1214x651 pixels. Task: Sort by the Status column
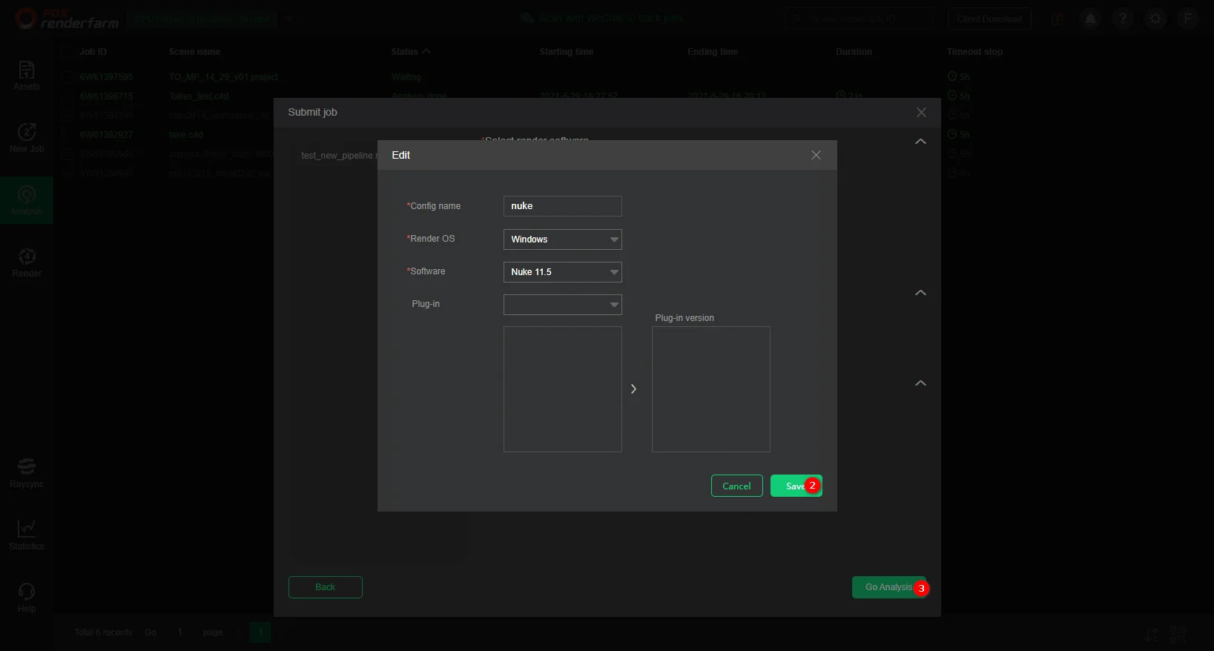(x=410, y=52)
